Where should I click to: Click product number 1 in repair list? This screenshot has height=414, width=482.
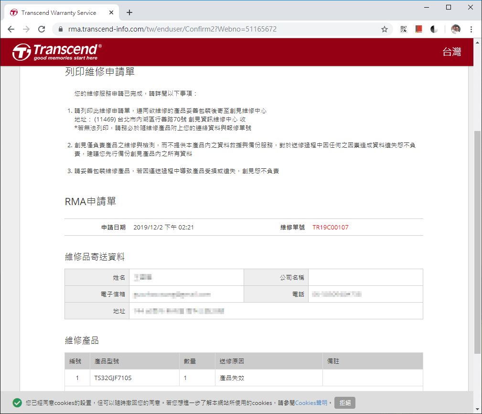tap(77, 378)
